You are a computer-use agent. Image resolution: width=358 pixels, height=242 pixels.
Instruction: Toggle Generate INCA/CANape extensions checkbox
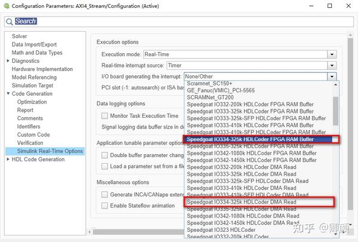105,195
